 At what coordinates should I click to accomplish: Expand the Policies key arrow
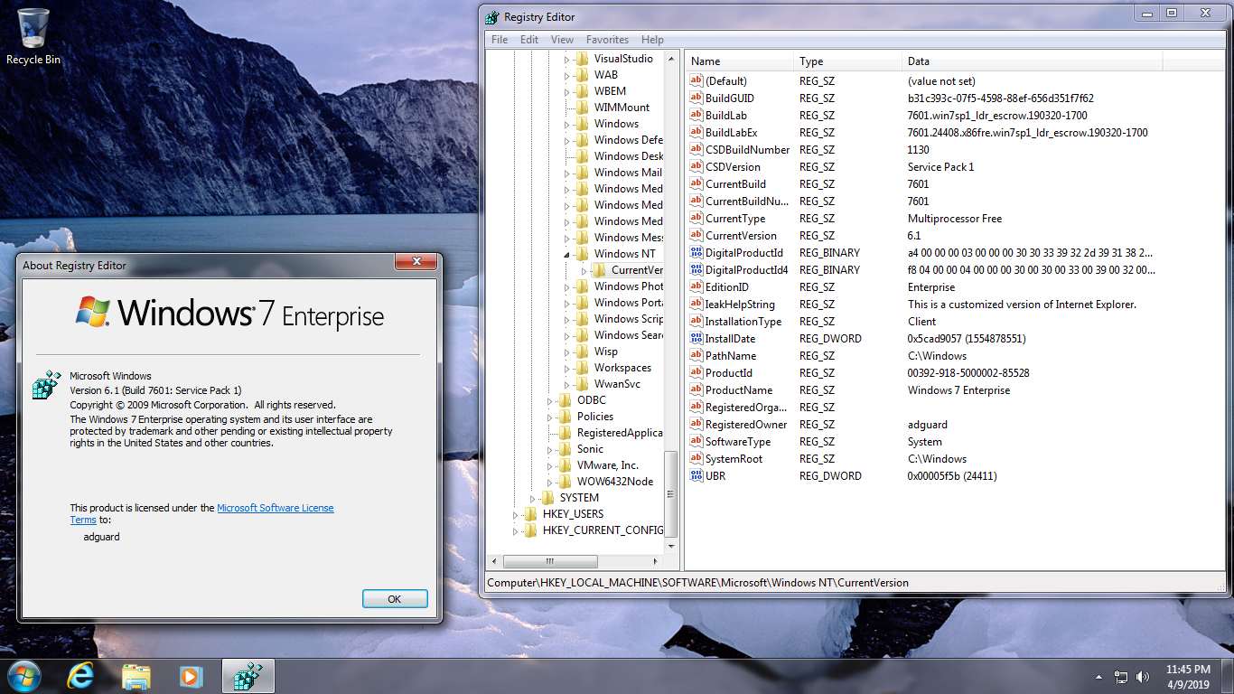coord(550,417)
